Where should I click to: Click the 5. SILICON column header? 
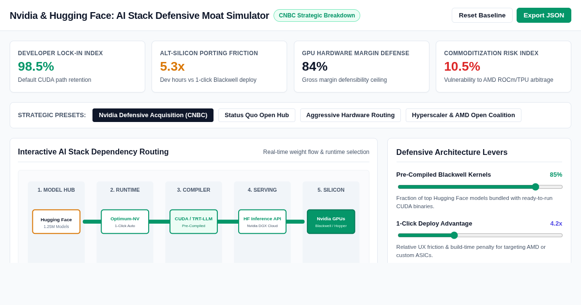point(331,190)
